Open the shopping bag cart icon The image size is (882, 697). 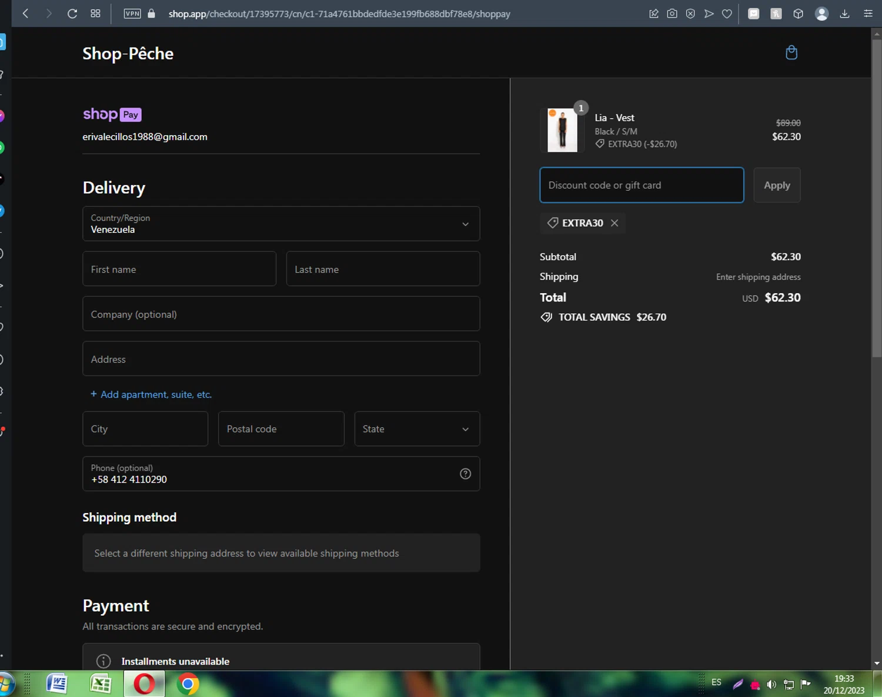(791, 52)
